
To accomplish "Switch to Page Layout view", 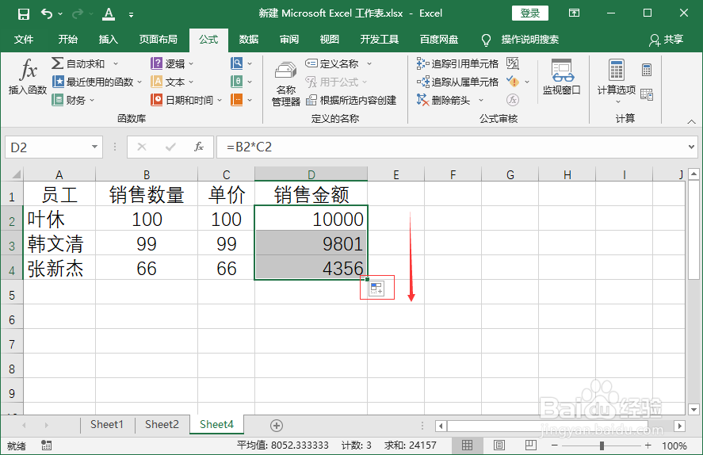I will [499, 445].
